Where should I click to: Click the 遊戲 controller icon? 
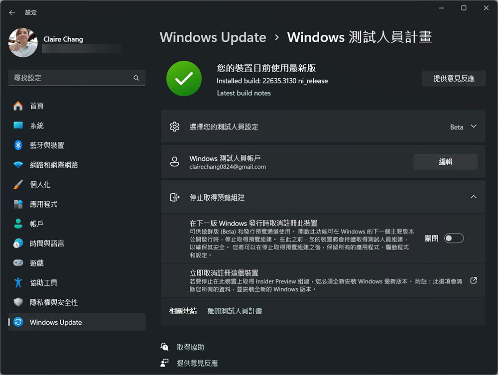18,263
